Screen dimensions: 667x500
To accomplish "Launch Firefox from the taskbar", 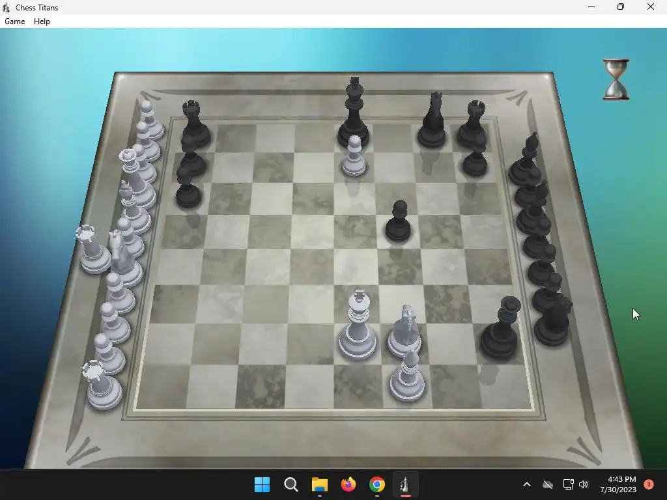I will [x=348, y=484].
